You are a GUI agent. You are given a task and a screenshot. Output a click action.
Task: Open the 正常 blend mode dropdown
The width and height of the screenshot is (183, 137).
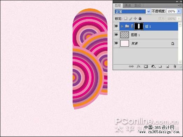(148, 12)
